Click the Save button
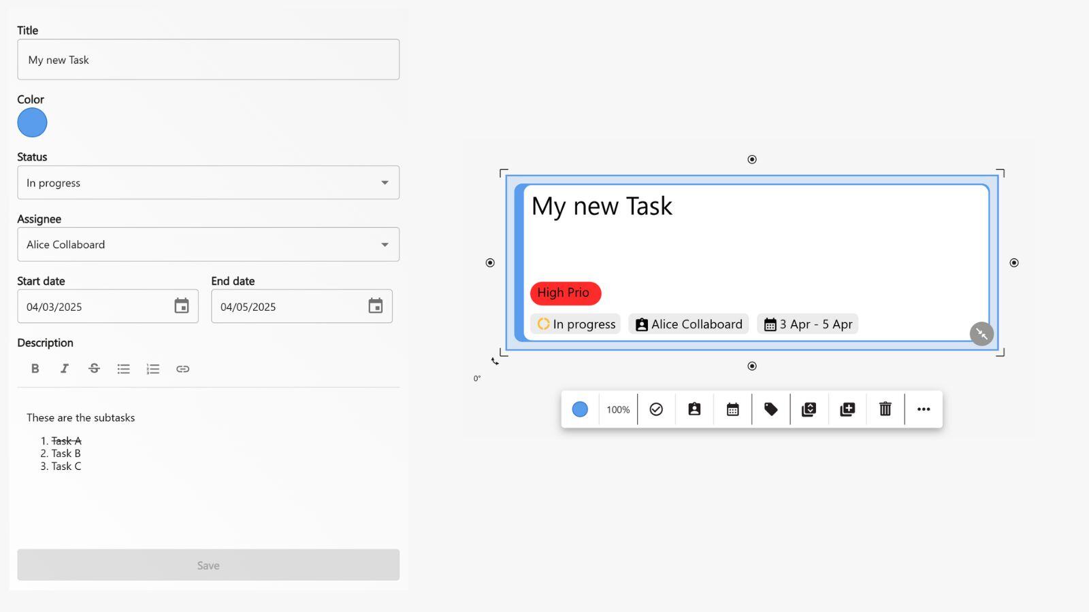1089x612 pixels. 208,564
